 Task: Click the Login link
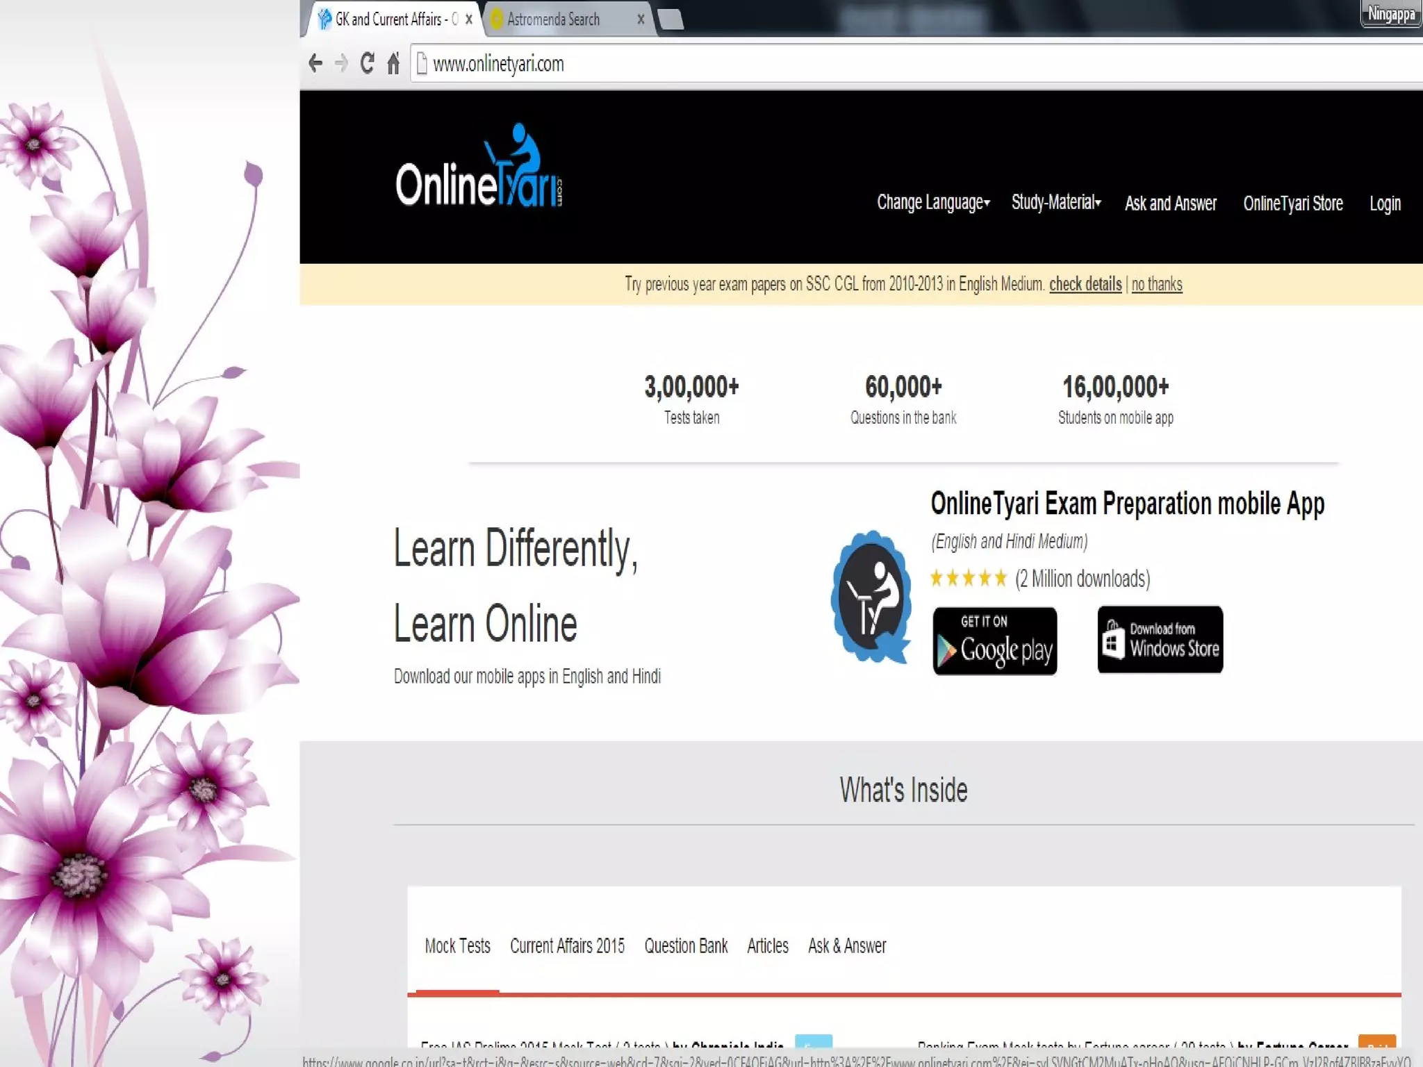click(1384, 204)
